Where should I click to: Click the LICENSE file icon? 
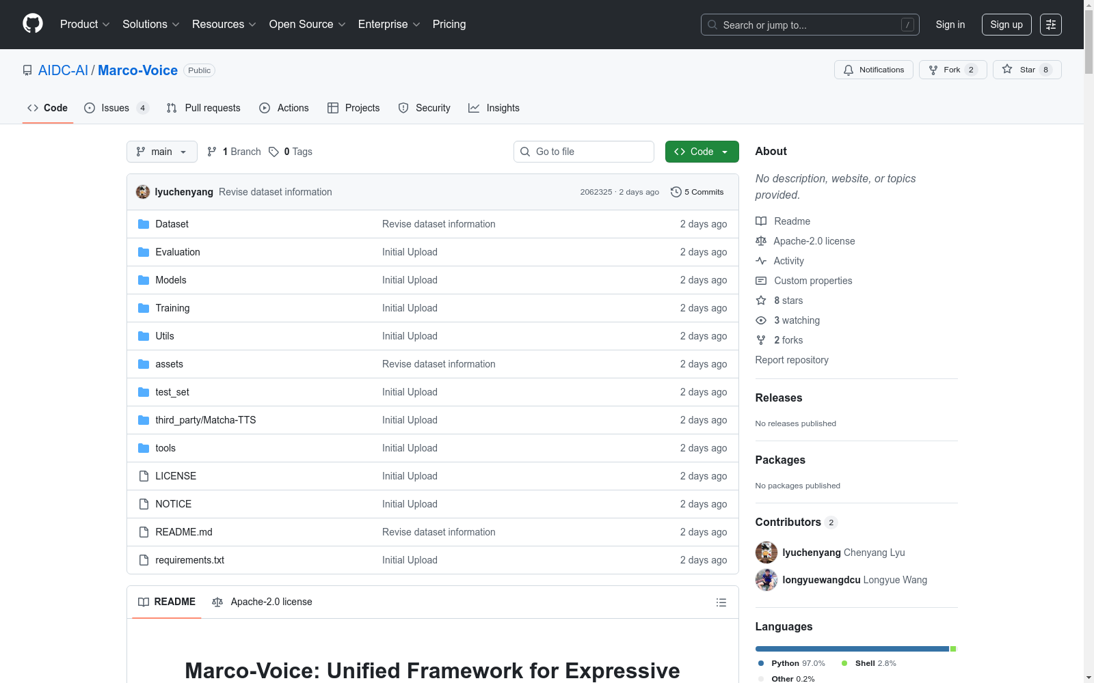(x=144, y=476)
